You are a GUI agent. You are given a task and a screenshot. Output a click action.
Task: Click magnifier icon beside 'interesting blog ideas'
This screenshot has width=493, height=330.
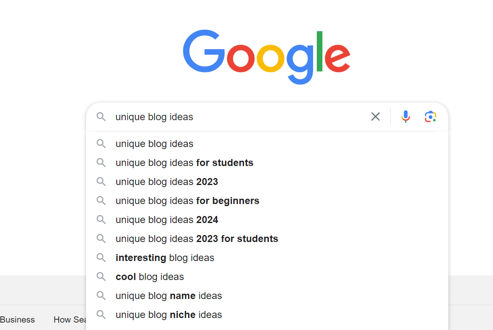pyautogui.click(x=101, y=258)
